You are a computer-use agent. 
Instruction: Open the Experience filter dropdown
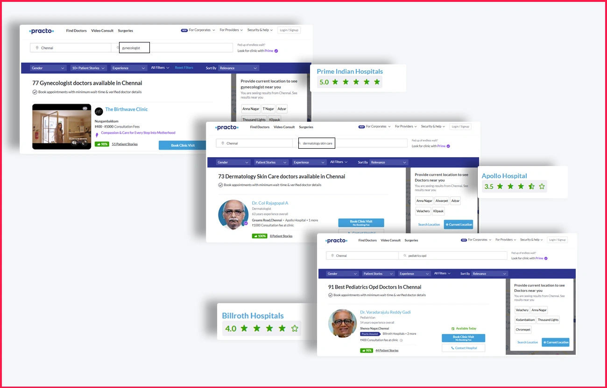(128, 68)
